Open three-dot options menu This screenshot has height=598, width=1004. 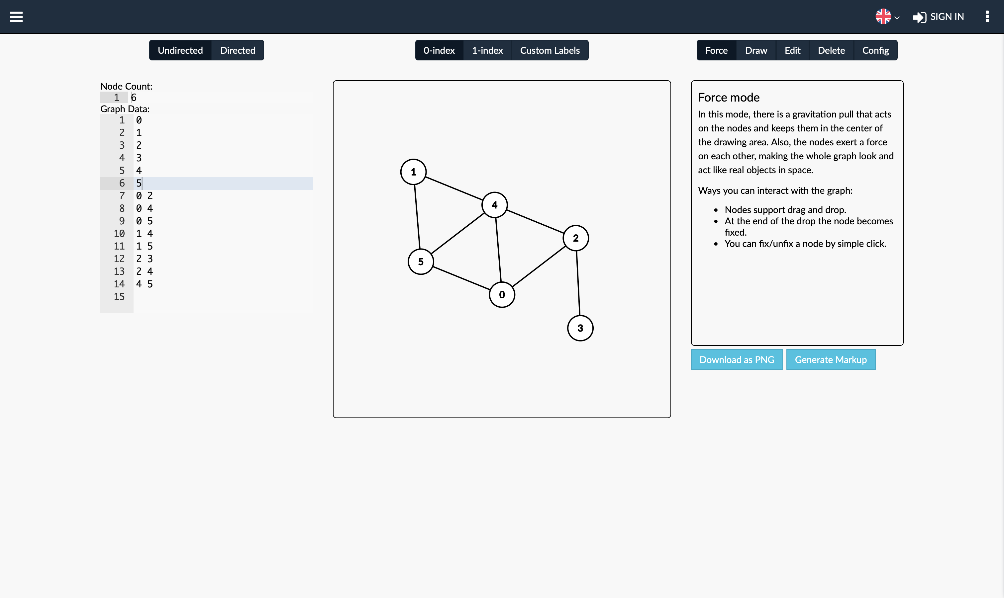987,16
